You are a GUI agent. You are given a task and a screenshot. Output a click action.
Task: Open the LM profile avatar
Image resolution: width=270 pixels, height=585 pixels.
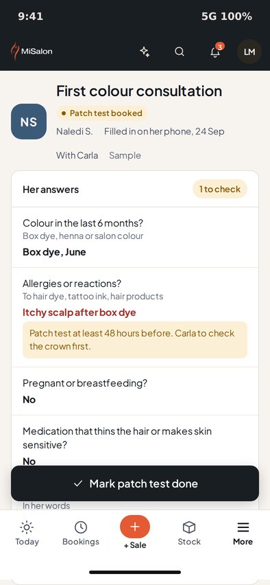[x=249, y=51]
